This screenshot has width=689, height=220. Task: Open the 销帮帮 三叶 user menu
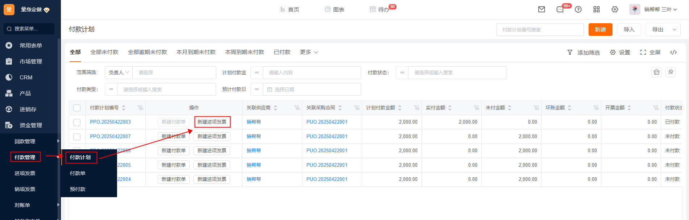pyautogui.click(x=660, y=9)
